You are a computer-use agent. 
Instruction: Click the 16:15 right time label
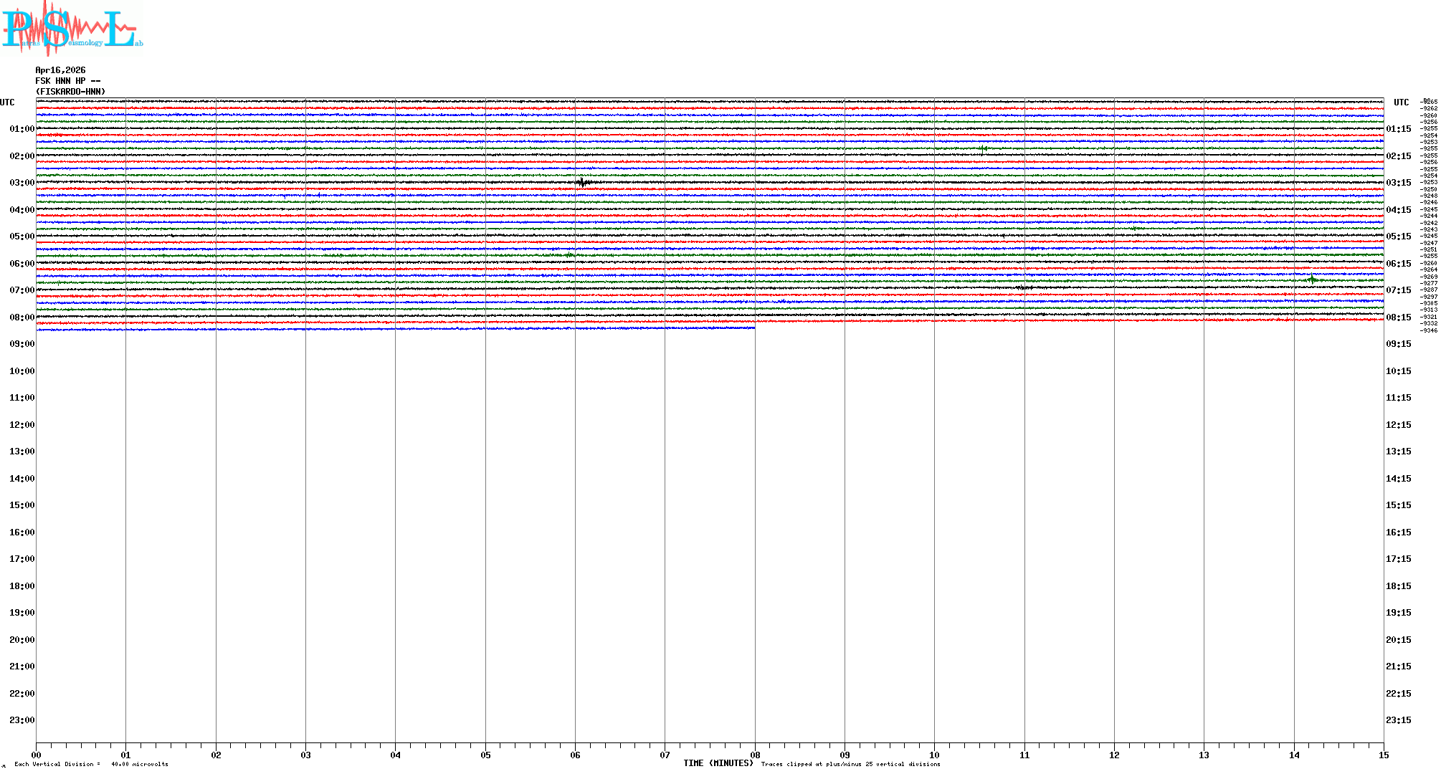(1398, 532)
